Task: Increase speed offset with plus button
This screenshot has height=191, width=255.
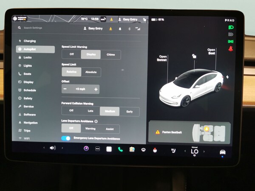Action: tap(96, 89)
